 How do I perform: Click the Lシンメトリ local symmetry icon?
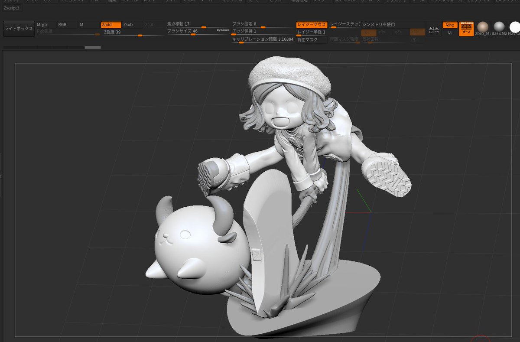click(433, 29)
